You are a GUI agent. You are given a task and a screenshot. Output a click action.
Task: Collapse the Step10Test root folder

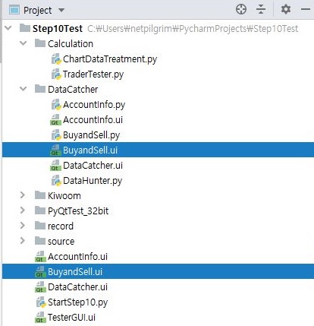coord(8,28)
